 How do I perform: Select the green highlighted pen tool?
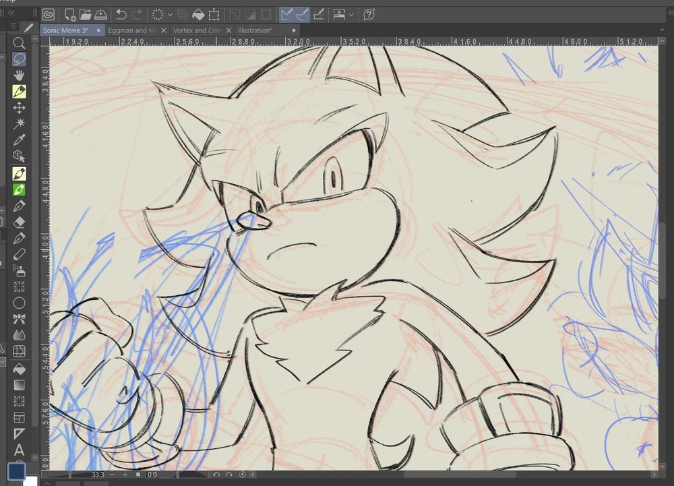click(19, 190)
